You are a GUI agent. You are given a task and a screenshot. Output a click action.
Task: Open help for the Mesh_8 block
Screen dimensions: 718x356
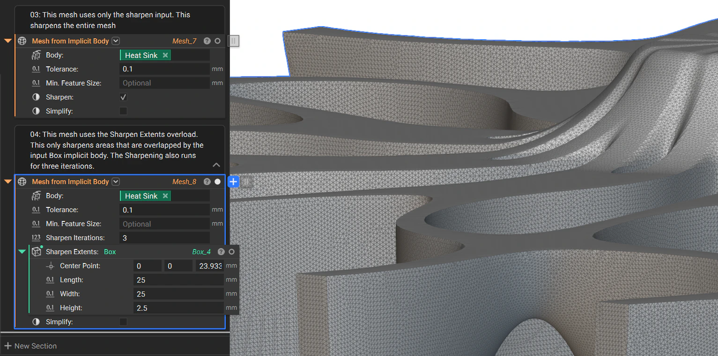pos(207,181)
